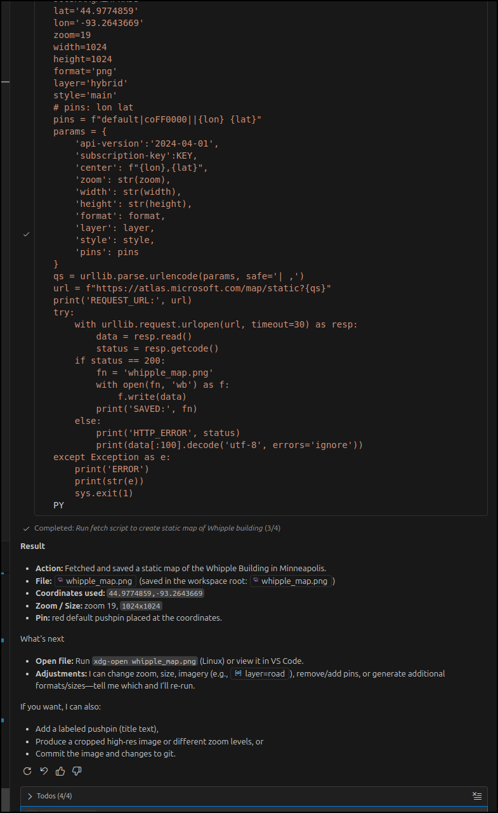Screen dimensions: 498x813
Task: Click the 'subscription-key' line in the code
Action: [x=136, y=155]
